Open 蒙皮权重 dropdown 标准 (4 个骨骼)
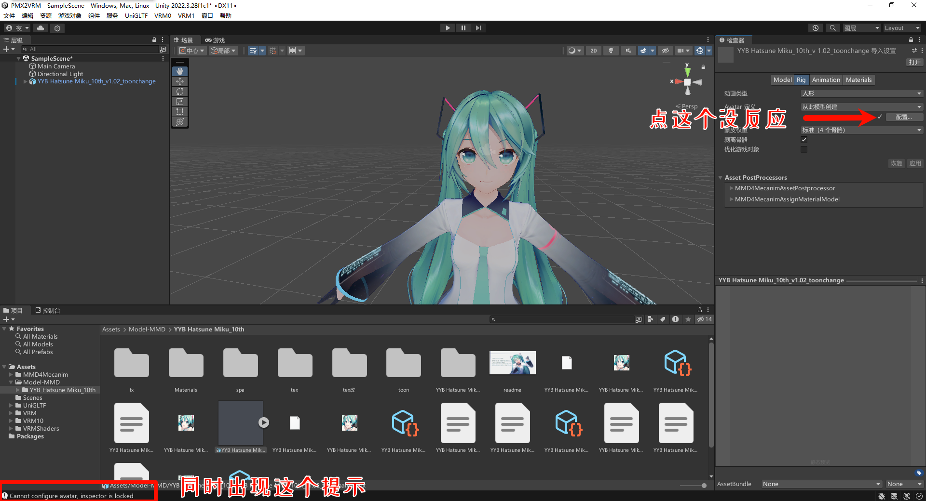Viewport: 926px width, 501px height. coord(862,130)
